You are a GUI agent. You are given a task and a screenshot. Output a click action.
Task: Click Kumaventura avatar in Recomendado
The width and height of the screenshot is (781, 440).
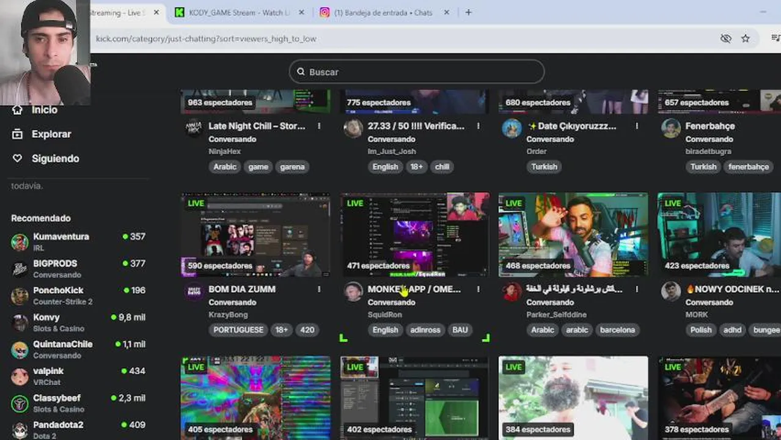20,242
